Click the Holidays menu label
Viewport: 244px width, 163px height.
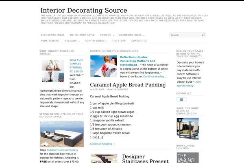tap(71, 41)
